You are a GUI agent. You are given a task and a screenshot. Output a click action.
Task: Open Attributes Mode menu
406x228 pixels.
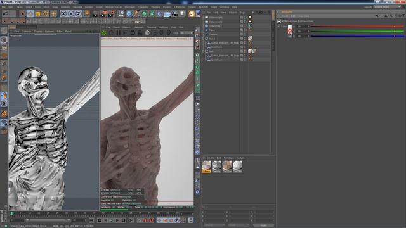285,16
